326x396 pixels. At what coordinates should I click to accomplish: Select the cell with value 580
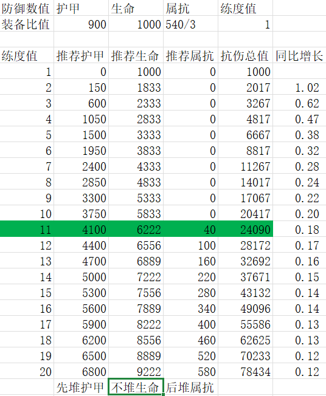coord(190,371)
